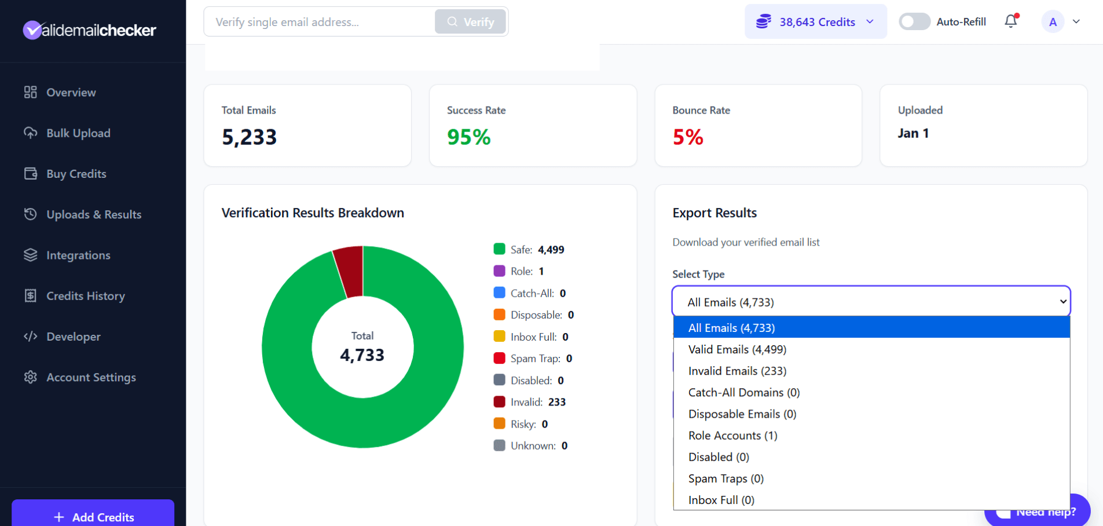
Task: Click the Add Credits button
Action: [x=93, y=516]
